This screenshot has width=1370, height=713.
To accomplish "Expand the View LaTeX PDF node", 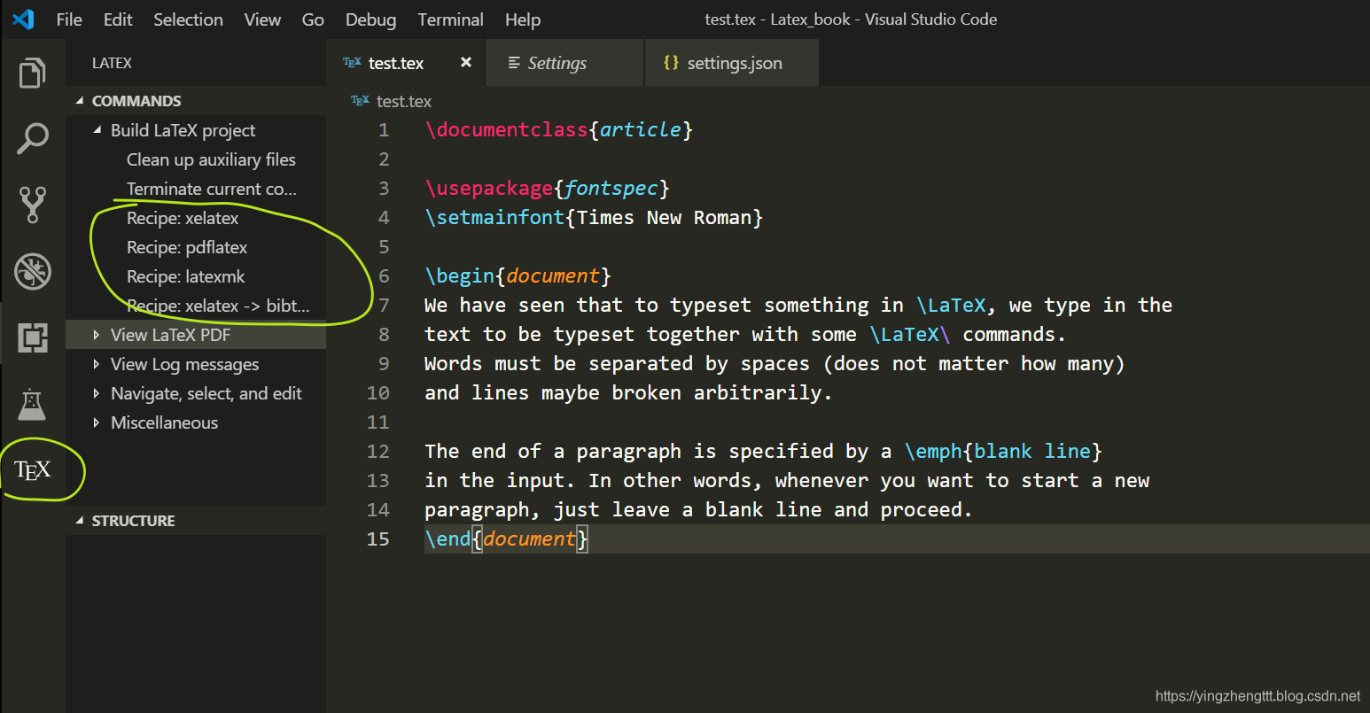I will (97, 335).
